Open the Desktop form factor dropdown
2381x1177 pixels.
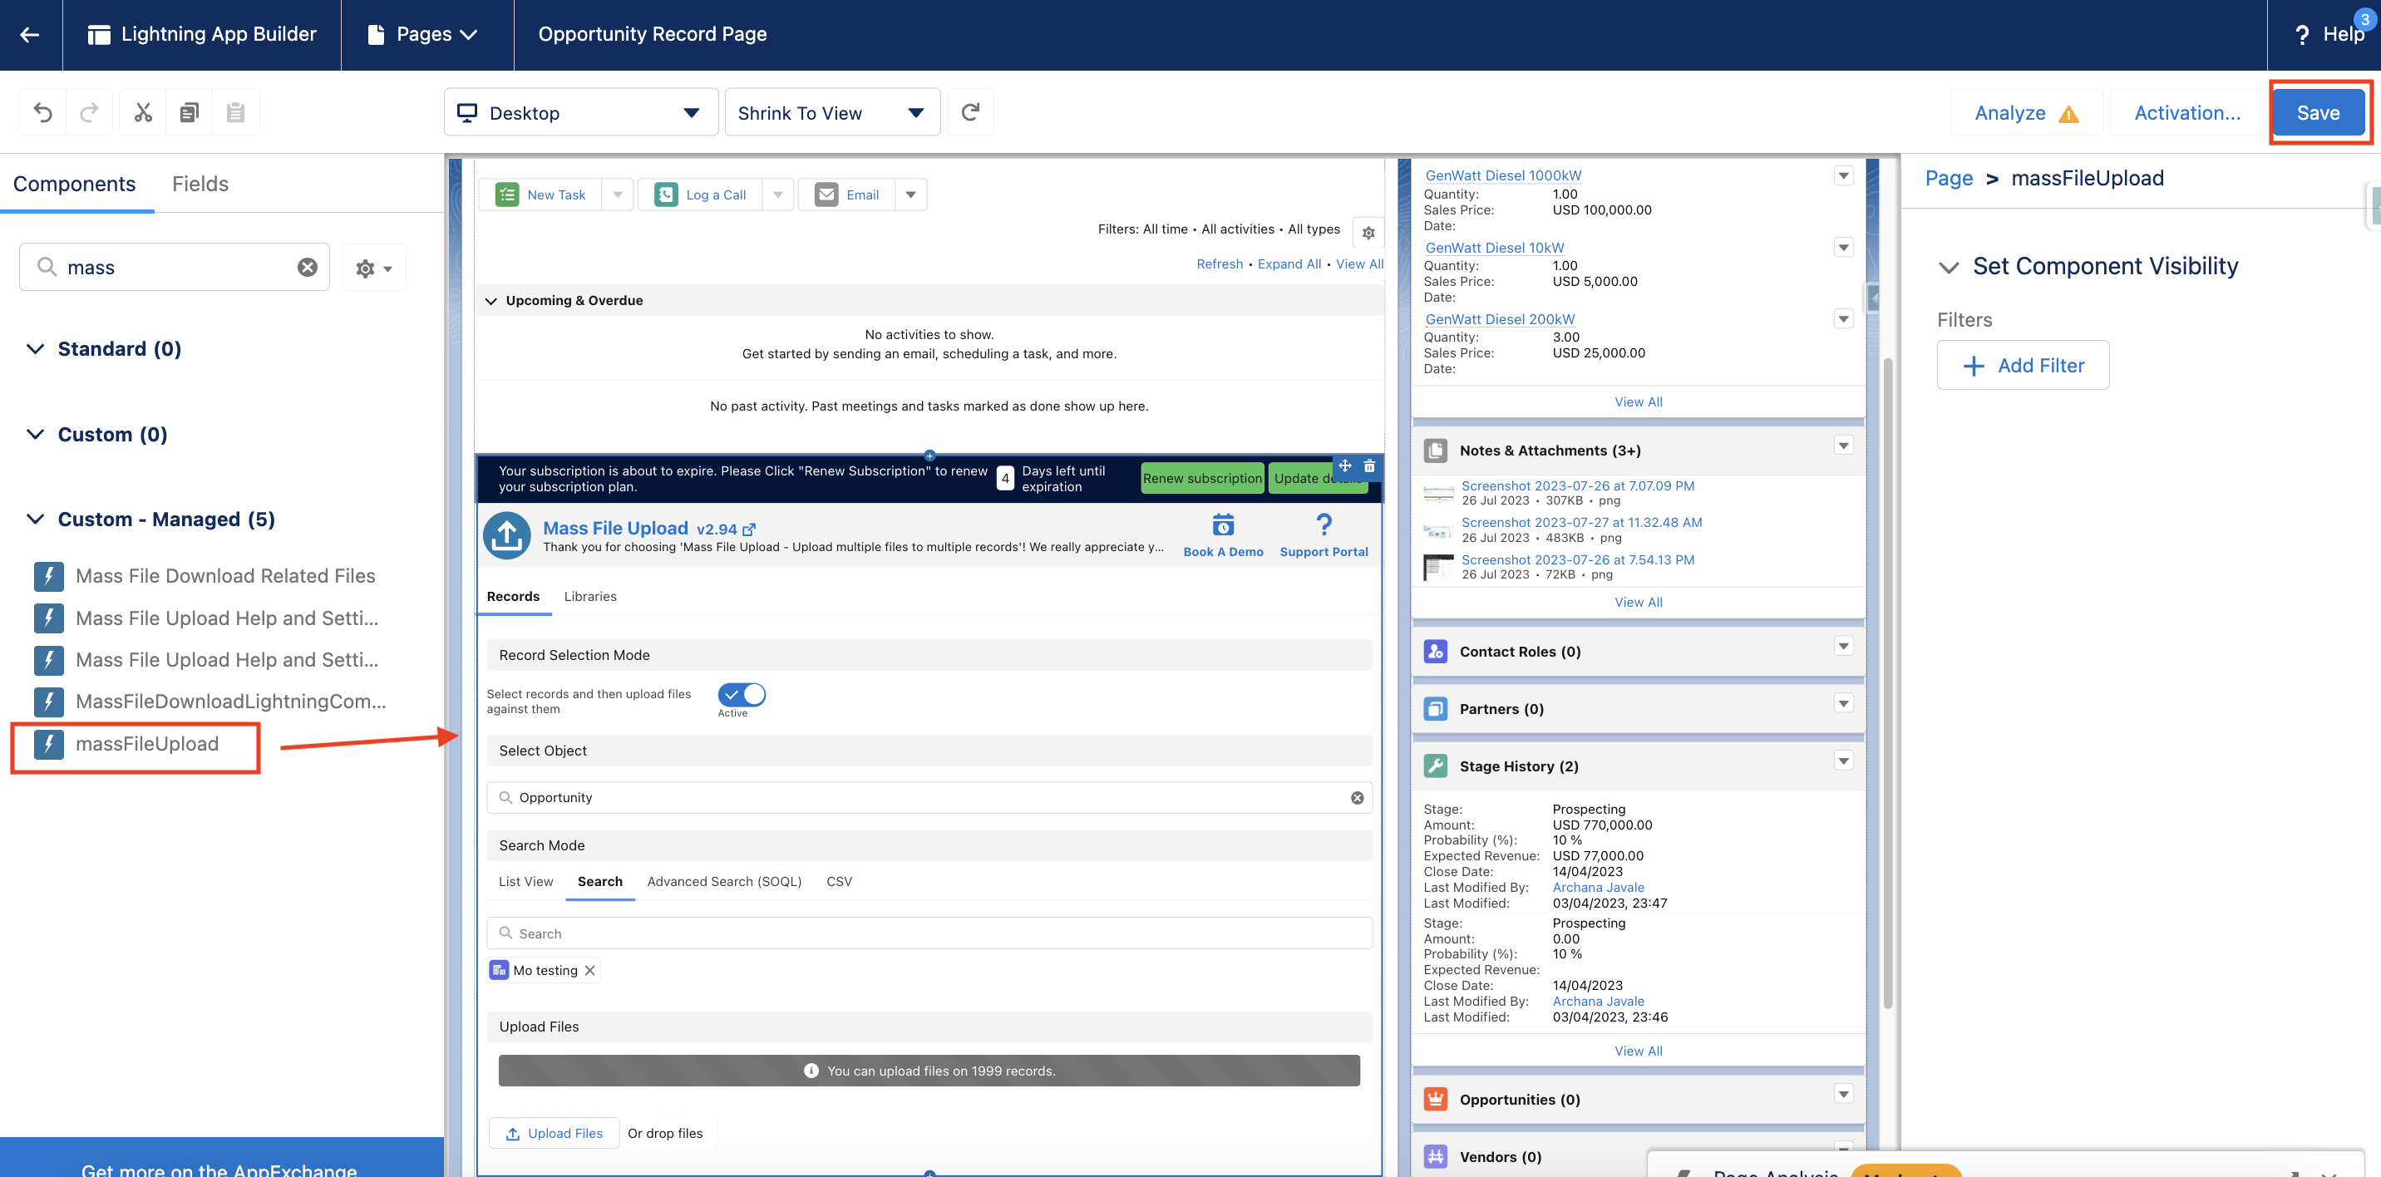(x=580, y=113)
